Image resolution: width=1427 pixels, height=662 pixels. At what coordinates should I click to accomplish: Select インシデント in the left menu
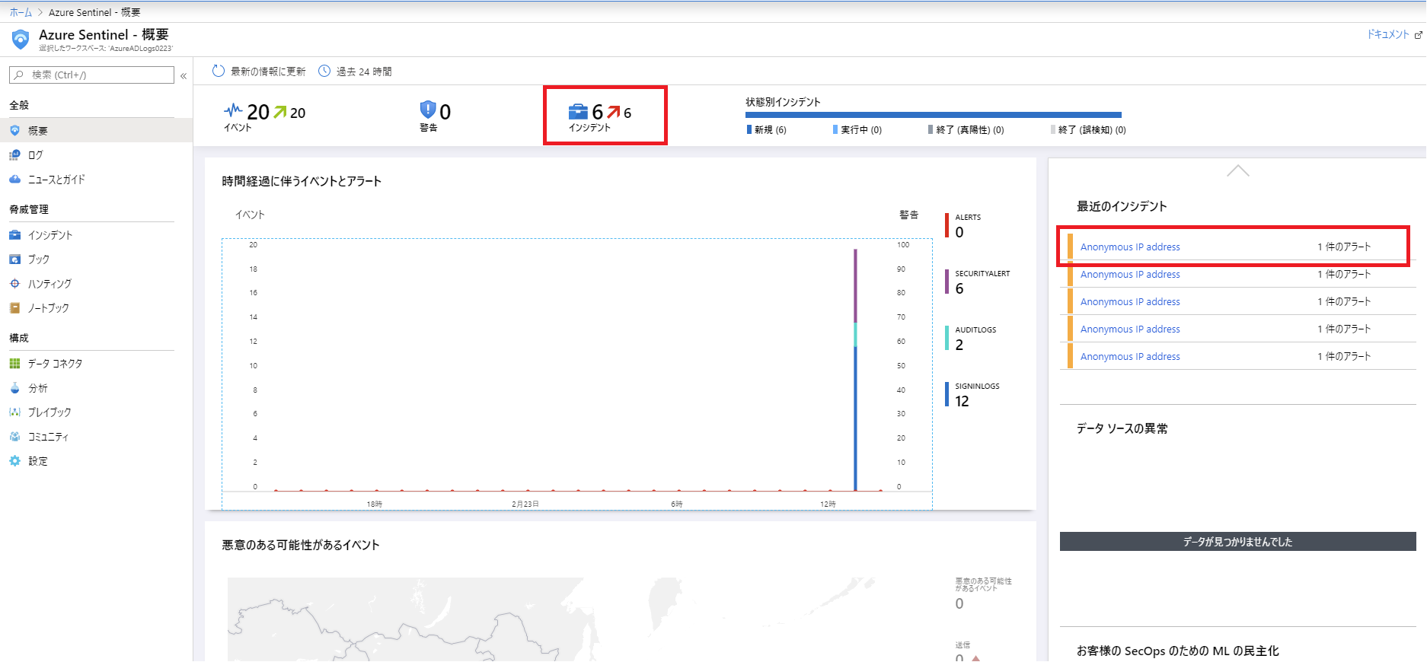pos(96,235)
